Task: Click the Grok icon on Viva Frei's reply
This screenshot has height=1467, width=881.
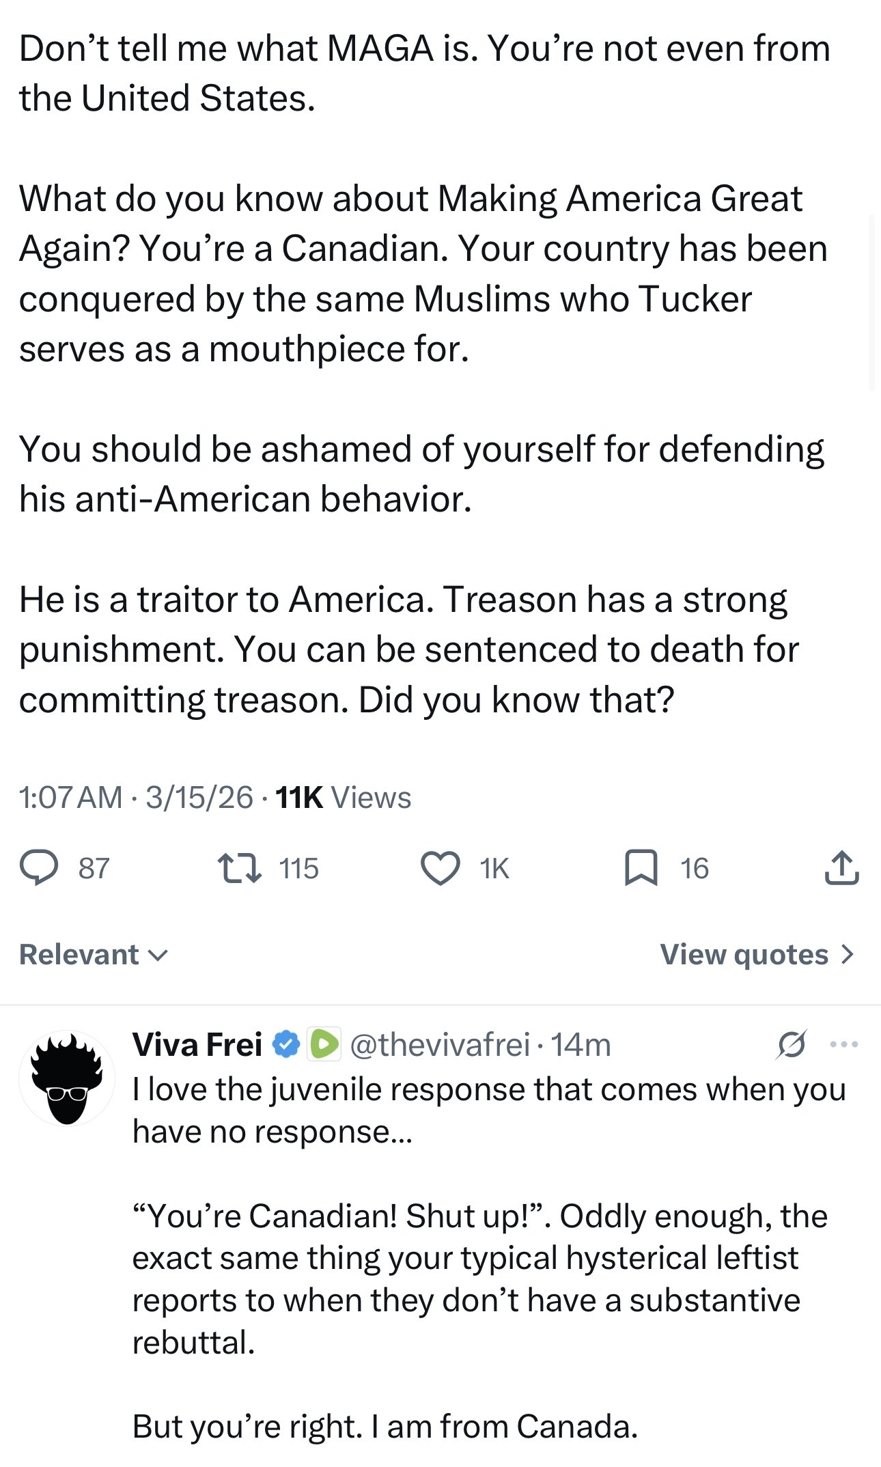Action: pyautogui.click(x=791, y=1044)
